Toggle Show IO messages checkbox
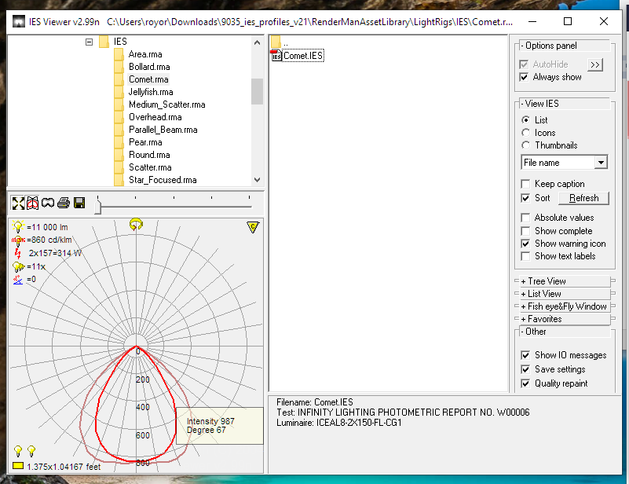This screenshot has height=484, width=629. coord(525,355)
